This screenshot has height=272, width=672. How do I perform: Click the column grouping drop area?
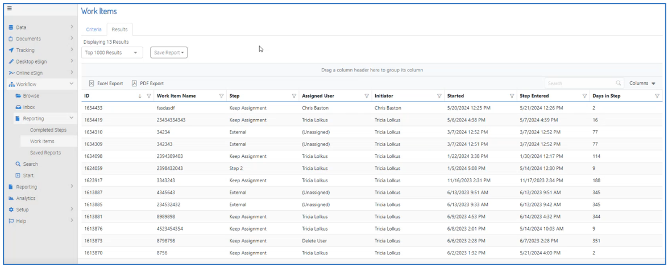[372, 70]
